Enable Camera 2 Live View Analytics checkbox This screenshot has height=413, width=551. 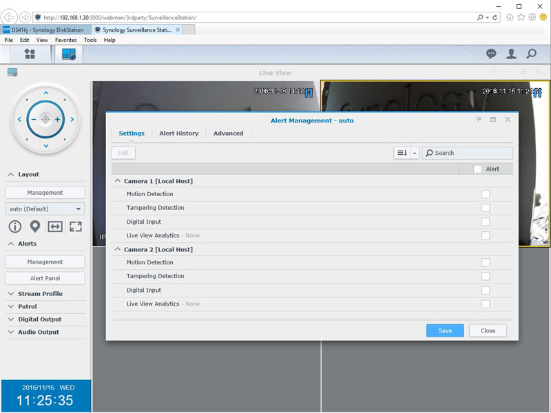[x=486, y=304]
